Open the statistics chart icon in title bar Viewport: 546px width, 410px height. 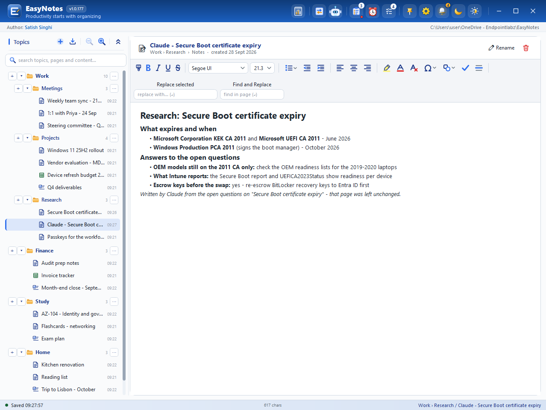click(x=298, y=12)
